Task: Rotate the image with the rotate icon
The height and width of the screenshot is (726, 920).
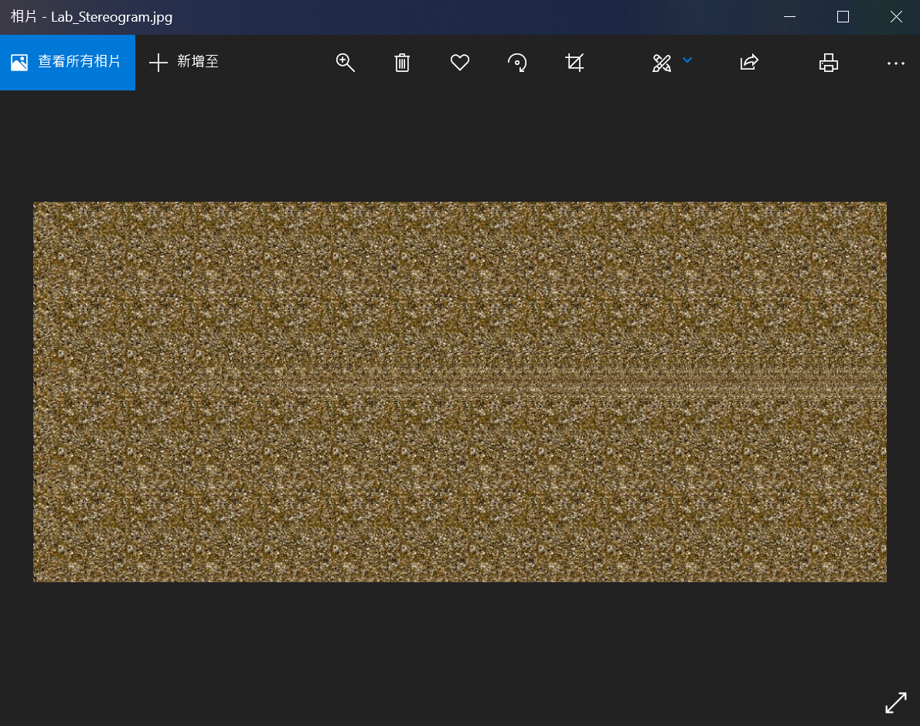Action: point(517,62)
